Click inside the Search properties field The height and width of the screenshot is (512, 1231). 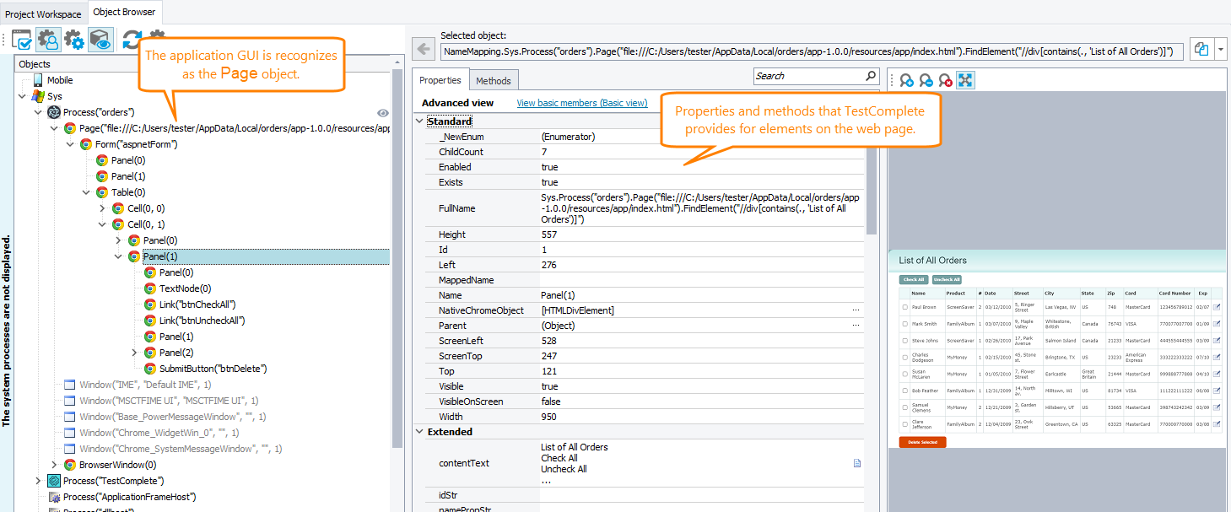coord(810,75)
